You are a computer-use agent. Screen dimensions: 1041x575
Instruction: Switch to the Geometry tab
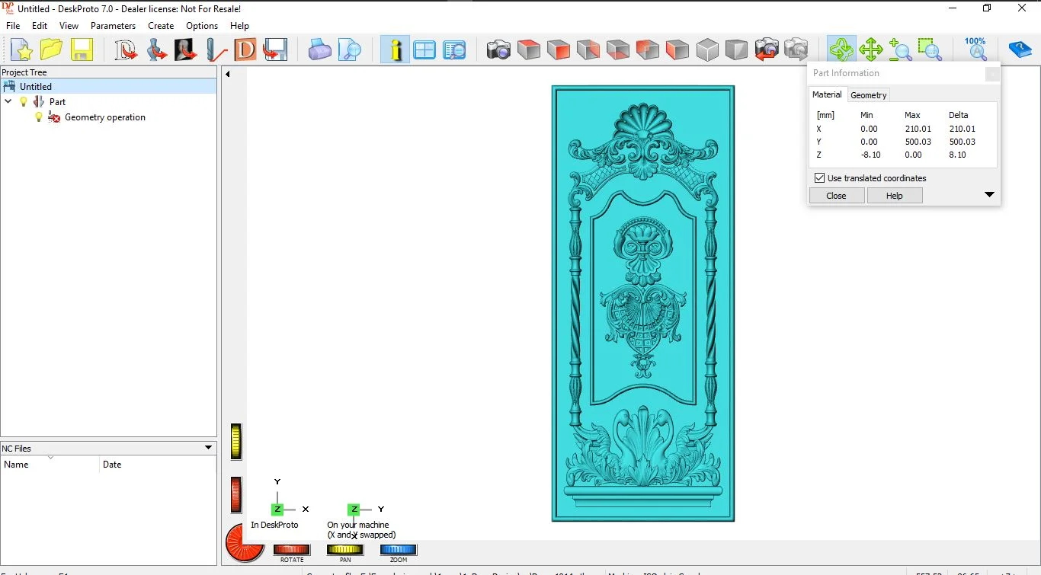(x=868, y=95)
